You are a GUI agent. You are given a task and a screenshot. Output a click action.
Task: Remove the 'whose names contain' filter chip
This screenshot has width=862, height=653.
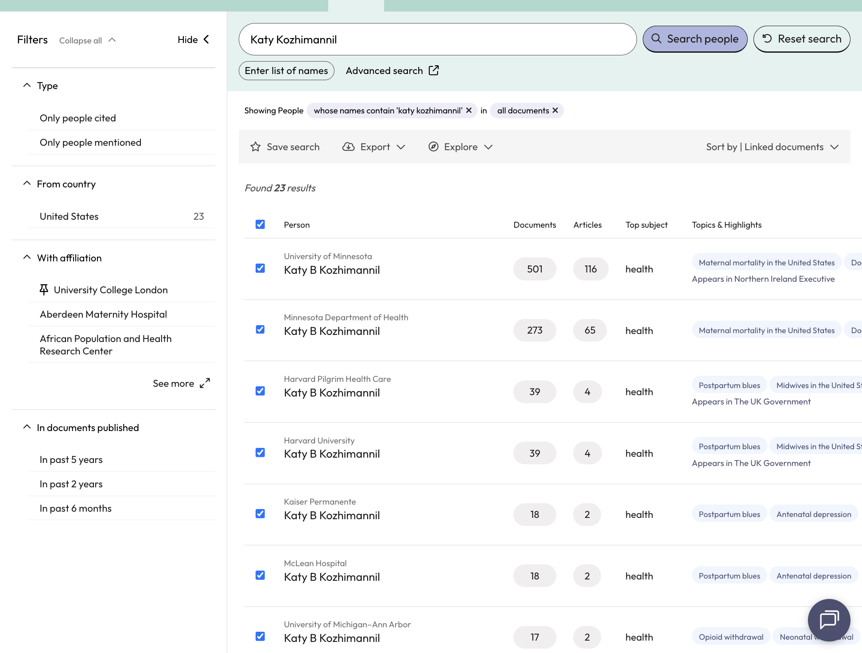pyautogui.click(x=469, y=110)
